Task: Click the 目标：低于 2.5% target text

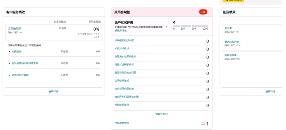Action: point(232,45)
